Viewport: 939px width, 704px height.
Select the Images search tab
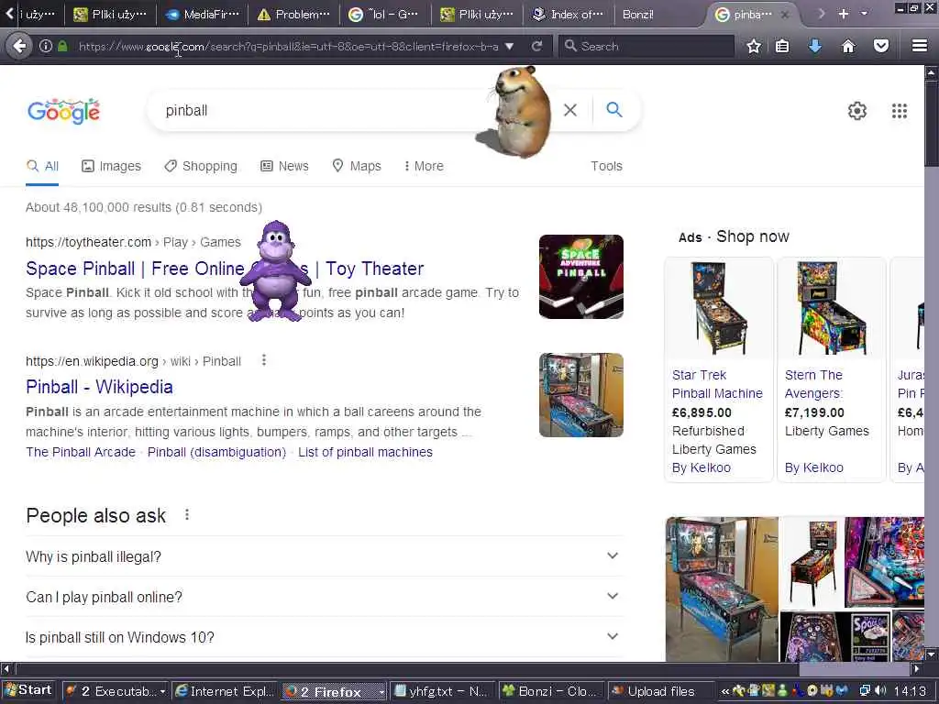coord(111,166)
